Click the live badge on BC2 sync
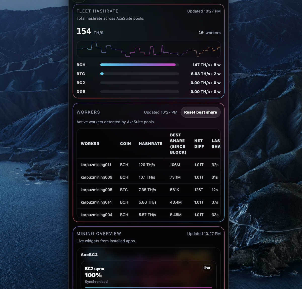302x289 pixels. pos(207,268)
